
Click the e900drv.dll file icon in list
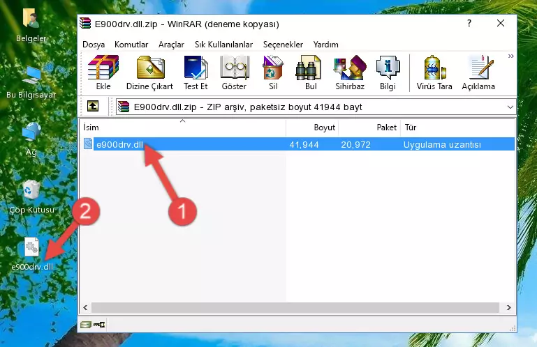88,144
